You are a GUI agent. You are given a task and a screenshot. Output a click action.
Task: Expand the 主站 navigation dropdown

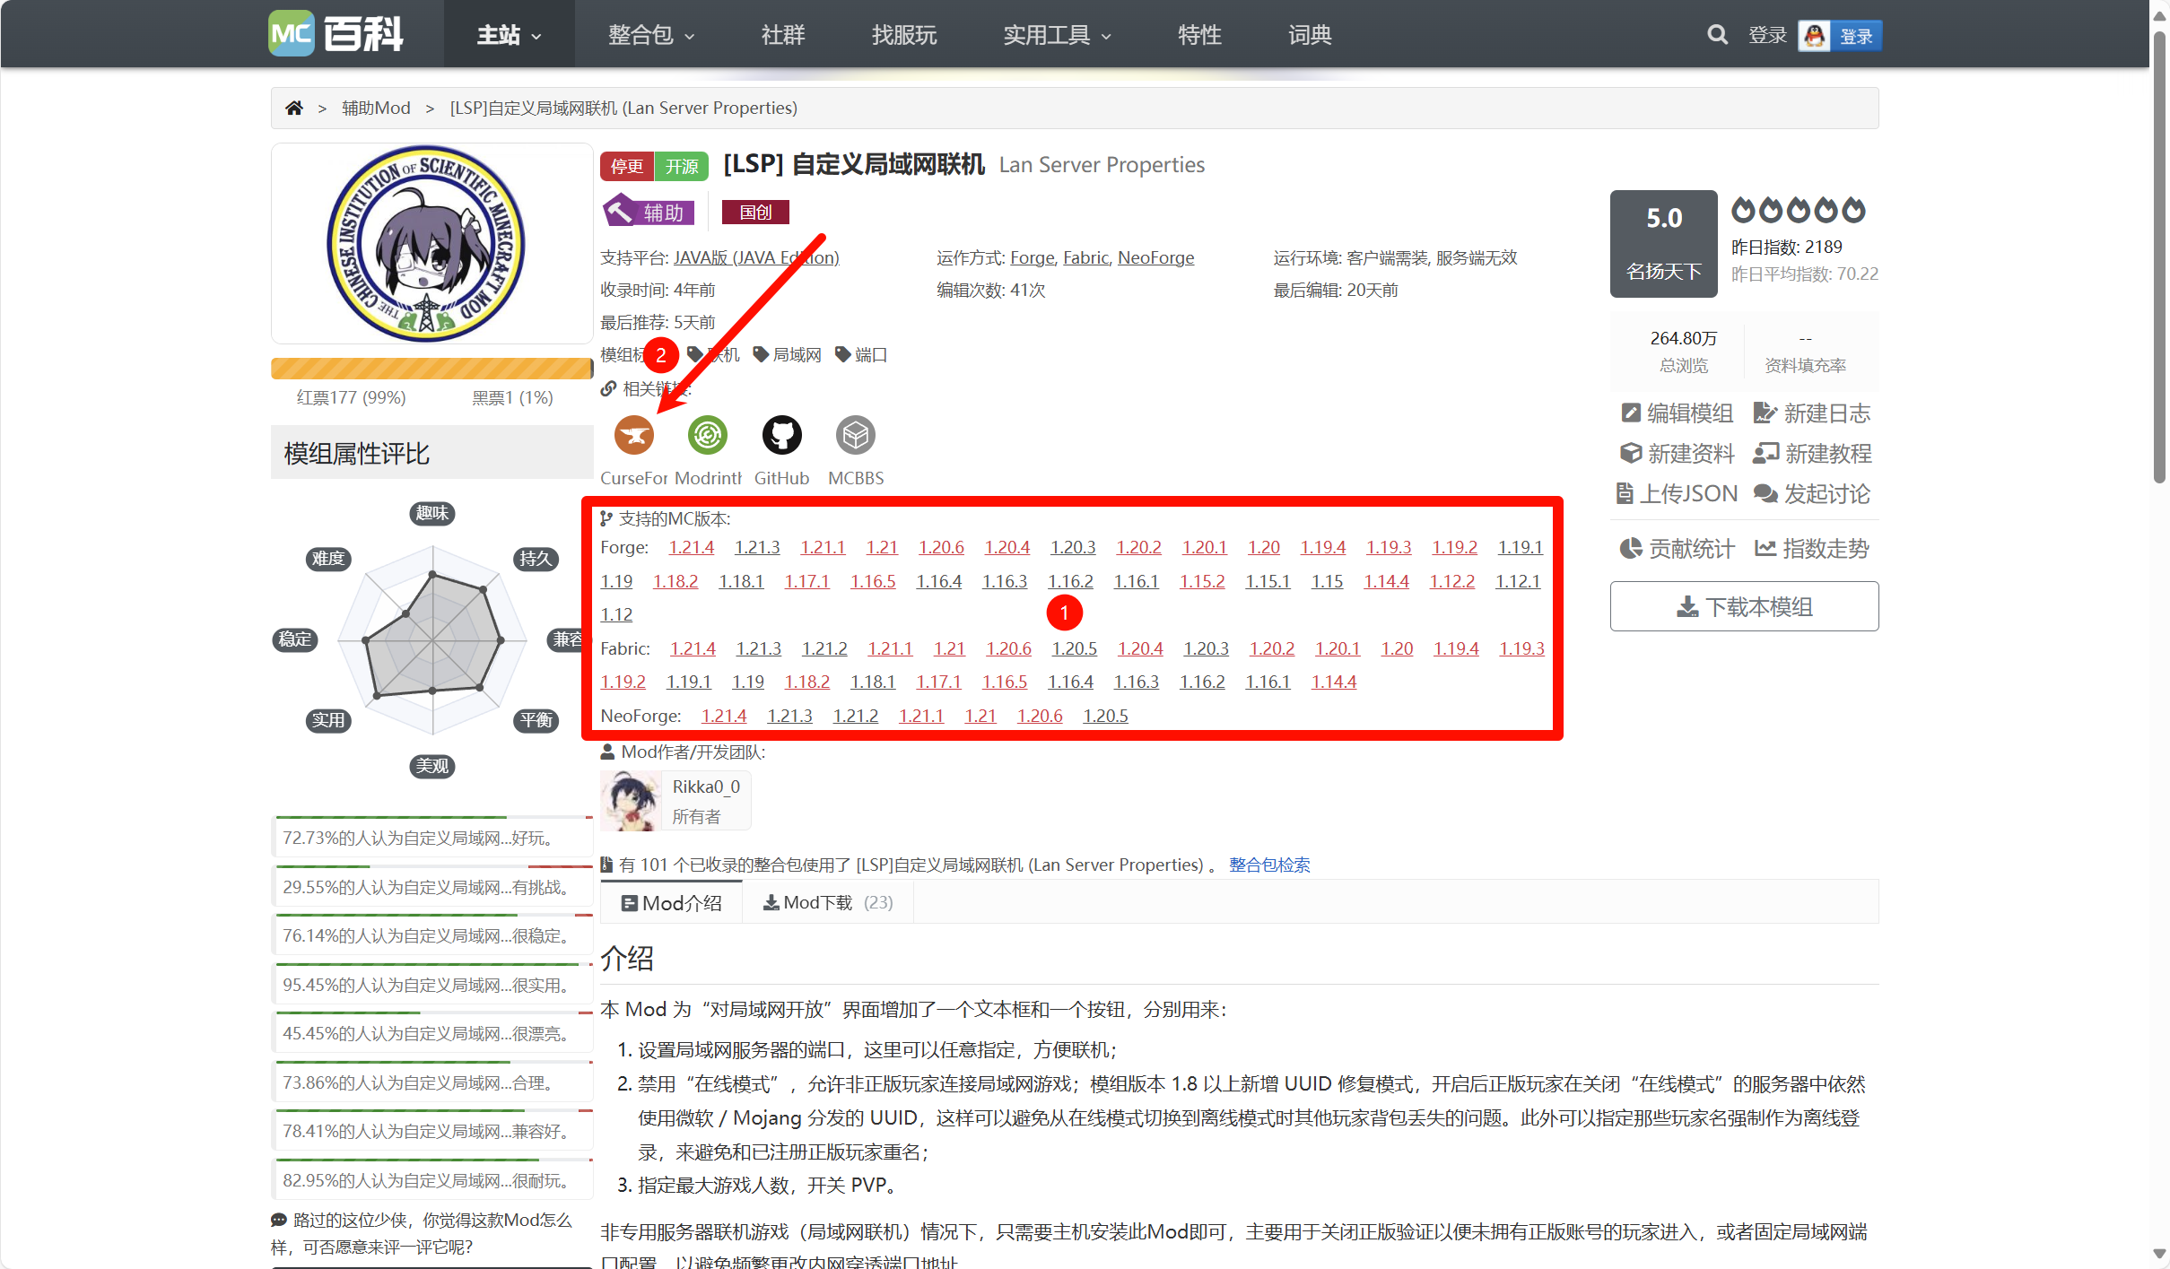pyautogui.click(x=508, y=34)
